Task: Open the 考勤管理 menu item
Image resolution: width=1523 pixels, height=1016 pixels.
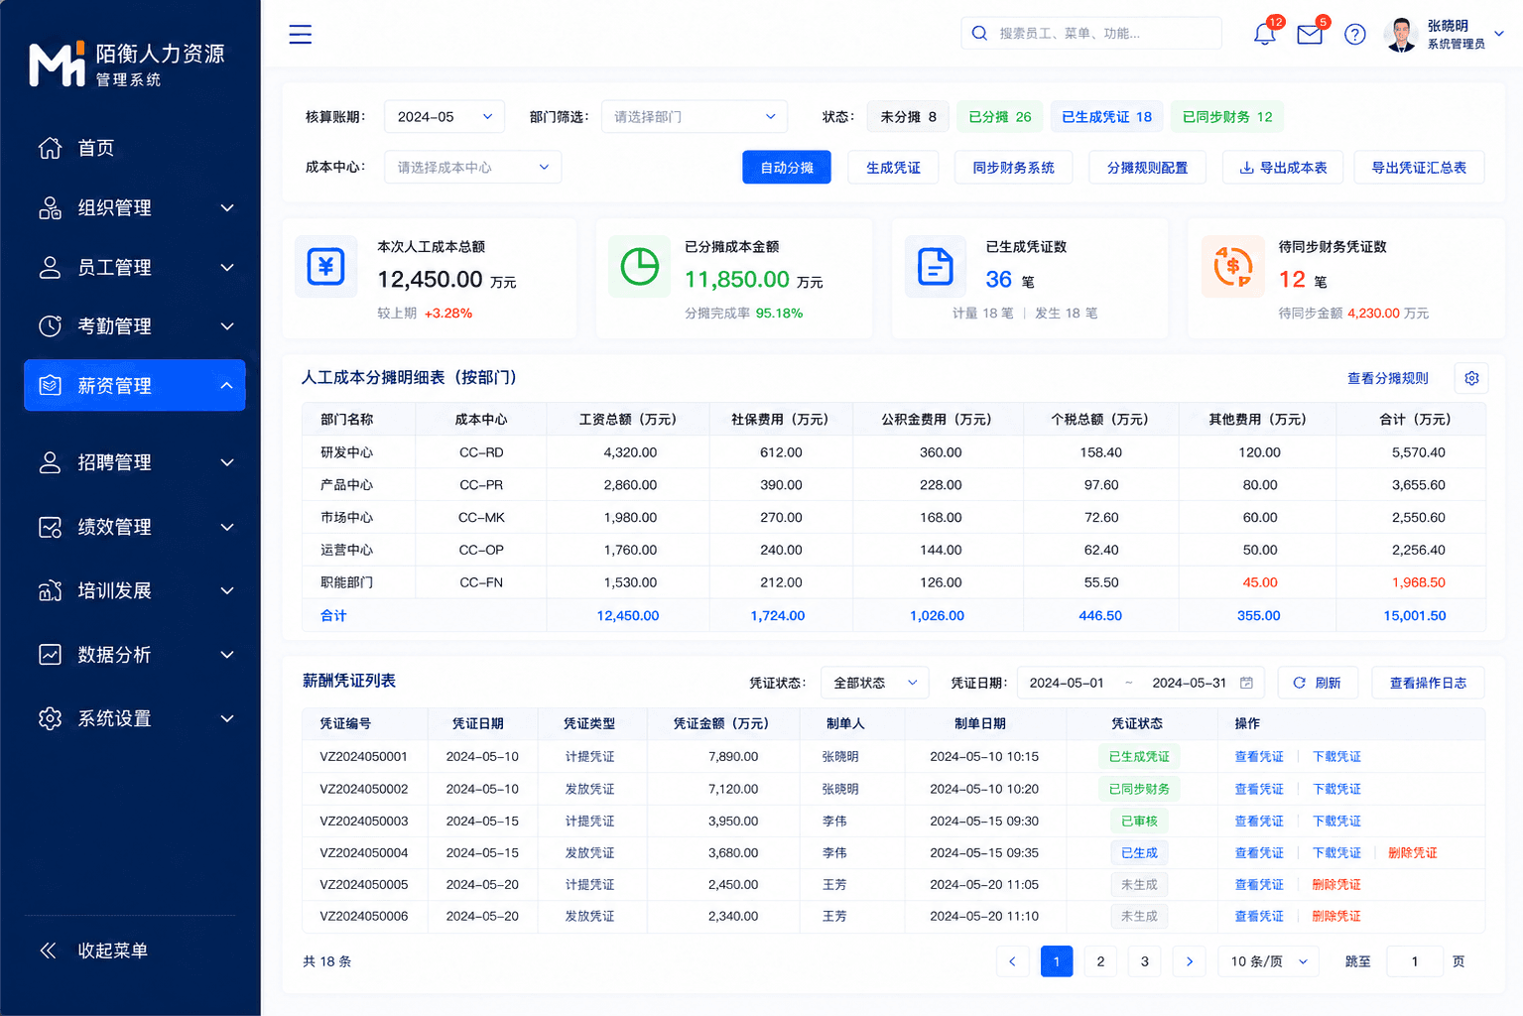Action: coord(135,326)
